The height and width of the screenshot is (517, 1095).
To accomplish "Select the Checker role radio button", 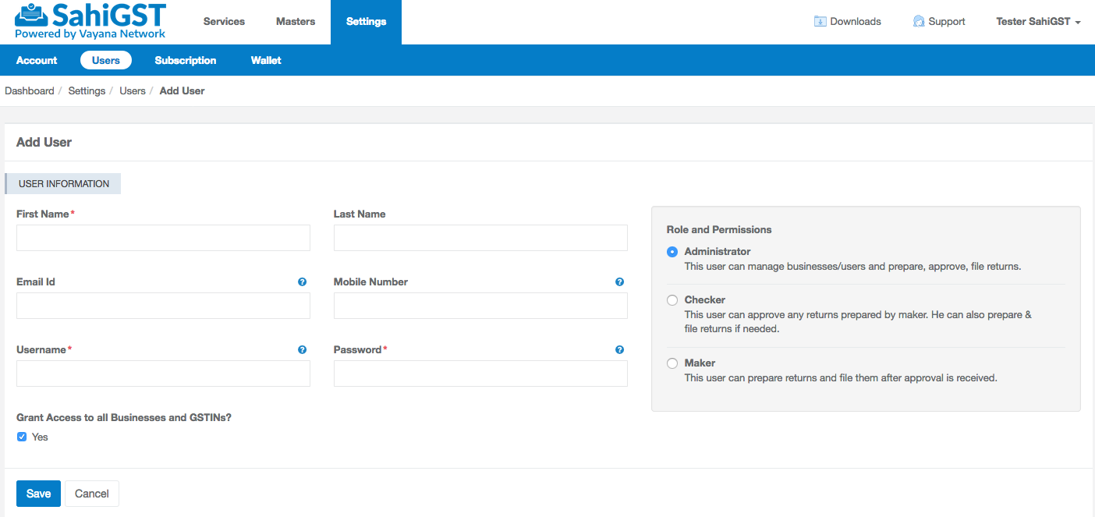I will click(672, 300).
